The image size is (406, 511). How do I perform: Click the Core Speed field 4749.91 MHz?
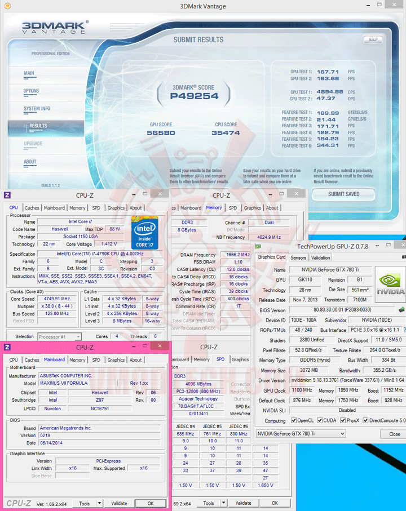click(57, 299)
